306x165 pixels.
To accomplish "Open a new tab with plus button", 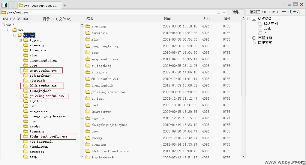I will [x=65, y=5].
